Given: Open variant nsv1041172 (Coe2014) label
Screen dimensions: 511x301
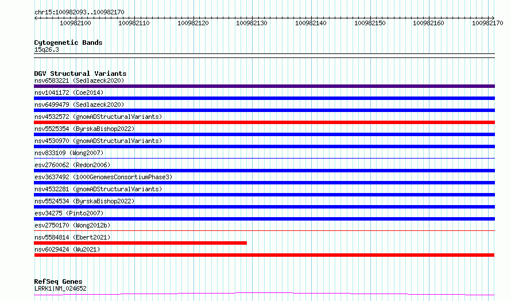Looking at the screenshot, I should [x=69, y=92].
